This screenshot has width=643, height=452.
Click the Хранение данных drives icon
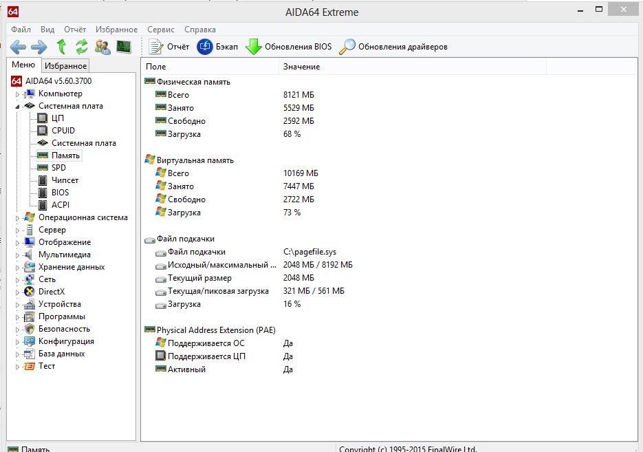(x=29, y=267)
